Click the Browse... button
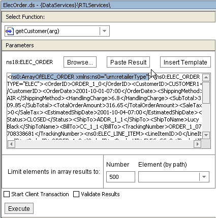 click(80, 62)
